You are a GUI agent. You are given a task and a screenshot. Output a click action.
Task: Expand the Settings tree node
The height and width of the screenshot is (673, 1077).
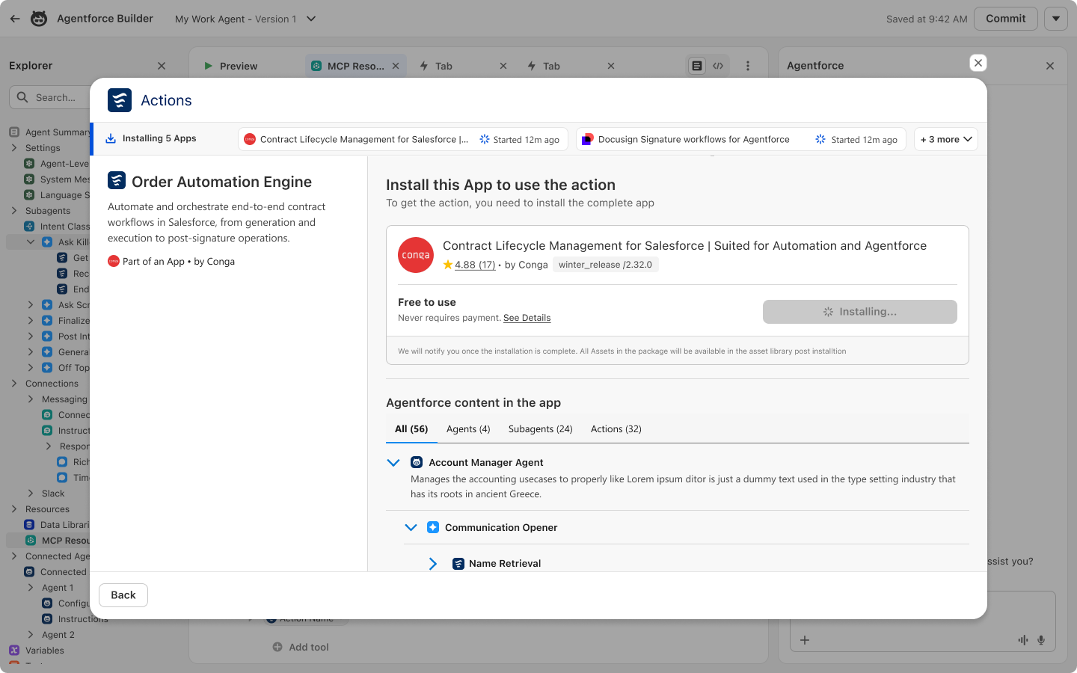(14, 148)
